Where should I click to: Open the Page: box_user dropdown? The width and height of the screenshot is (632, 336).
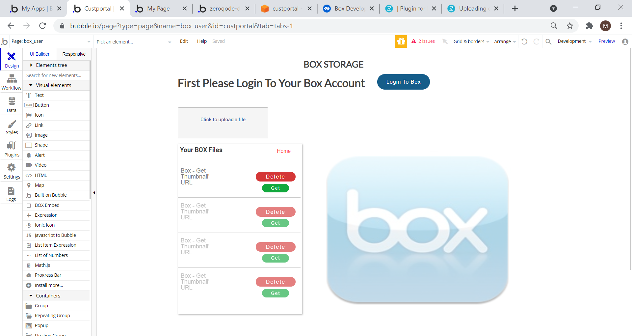click(51, 42)
